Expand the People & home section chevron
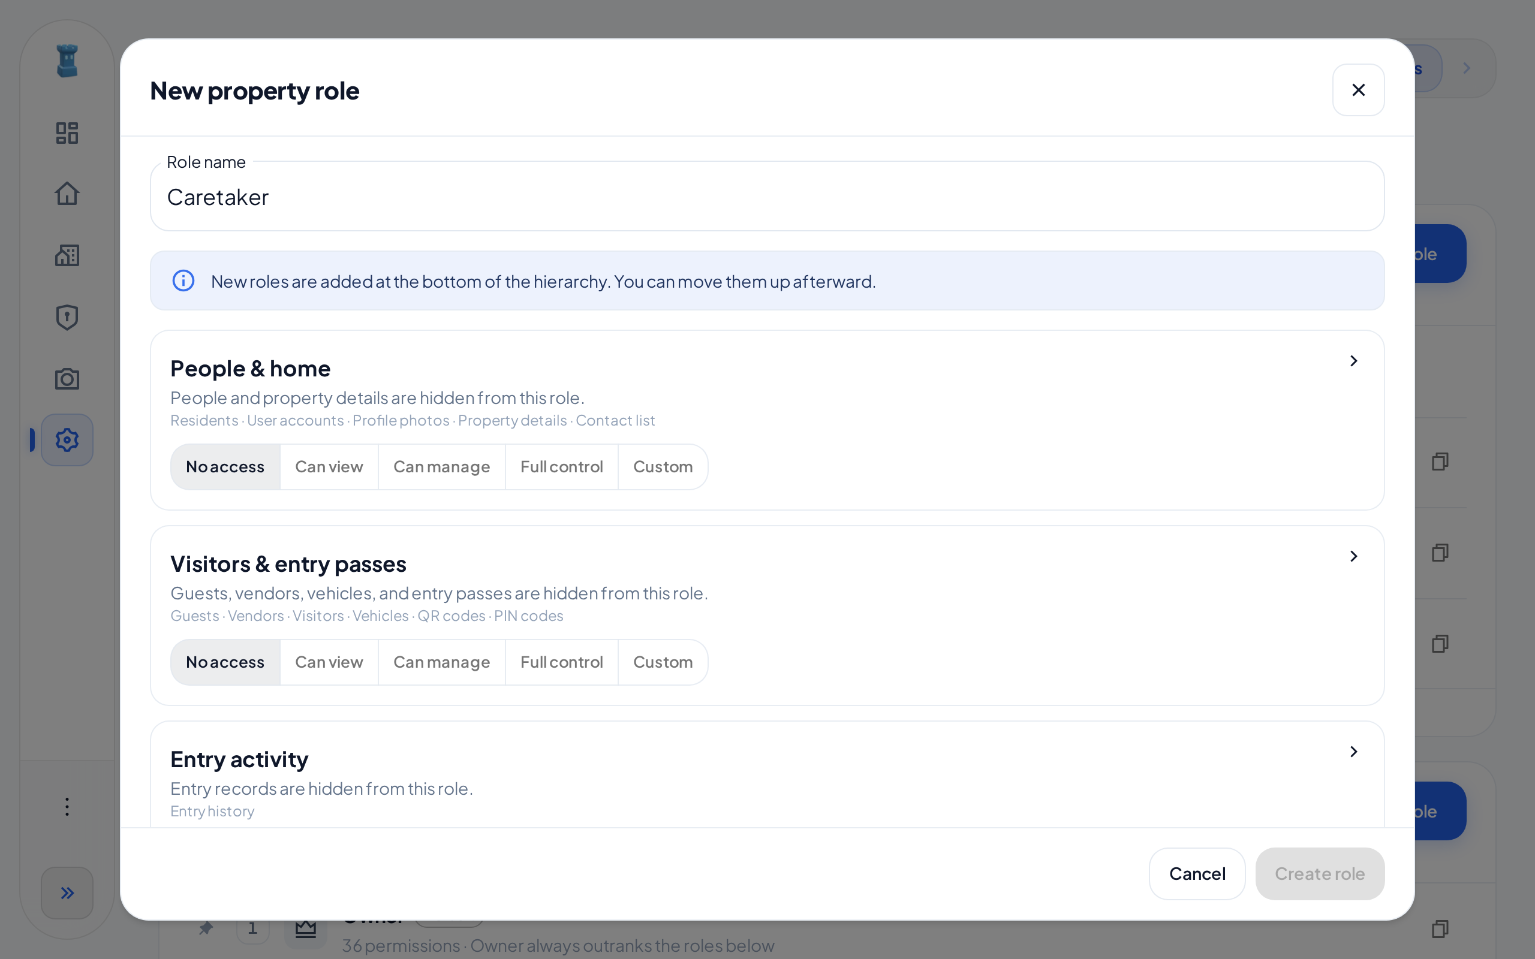This screenshot has width=1535, height=959. [x=1353, y=361]
